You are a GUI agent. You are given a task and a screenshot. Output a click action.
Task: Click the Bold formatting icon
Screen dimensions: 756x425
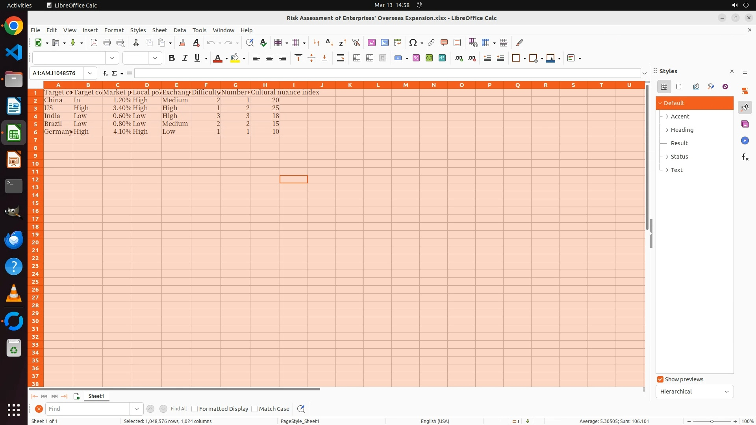171,58
